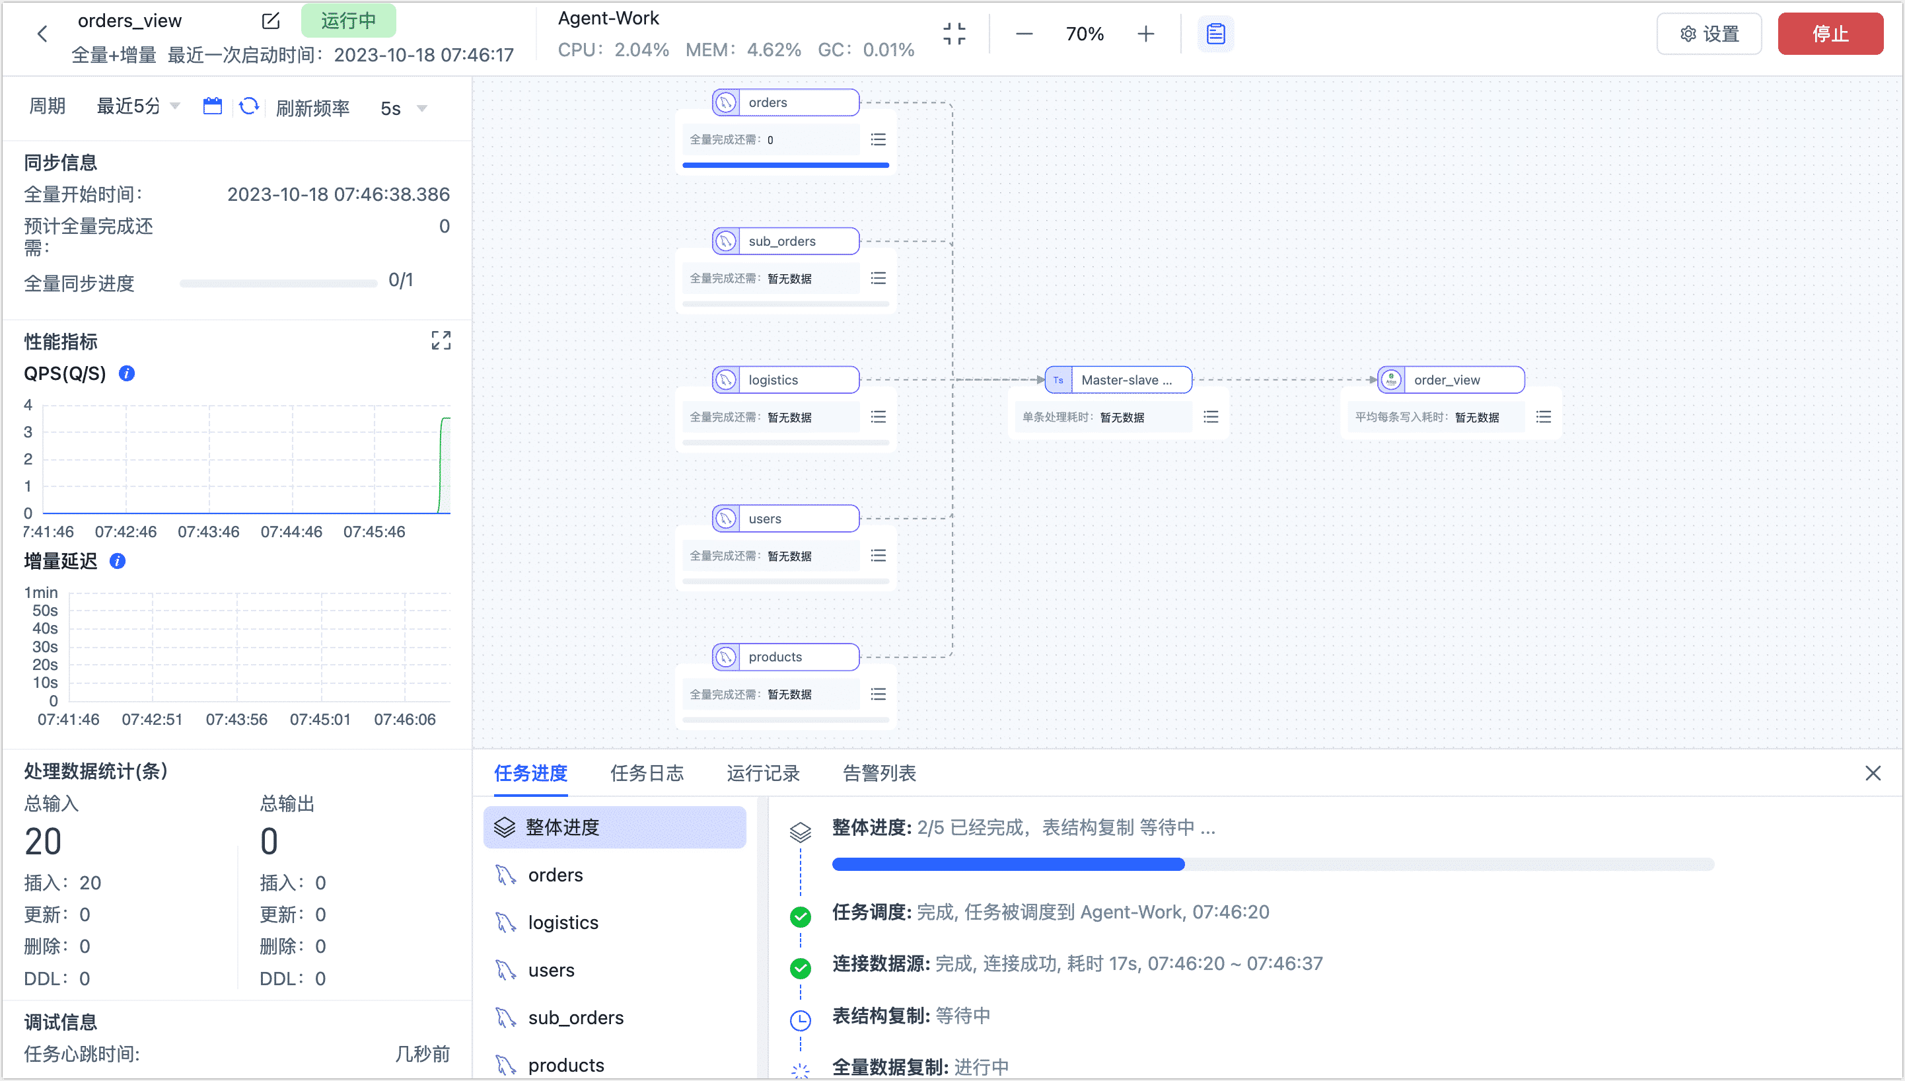Click the fit-to-screen collapse icon

[x=954, y=34]
